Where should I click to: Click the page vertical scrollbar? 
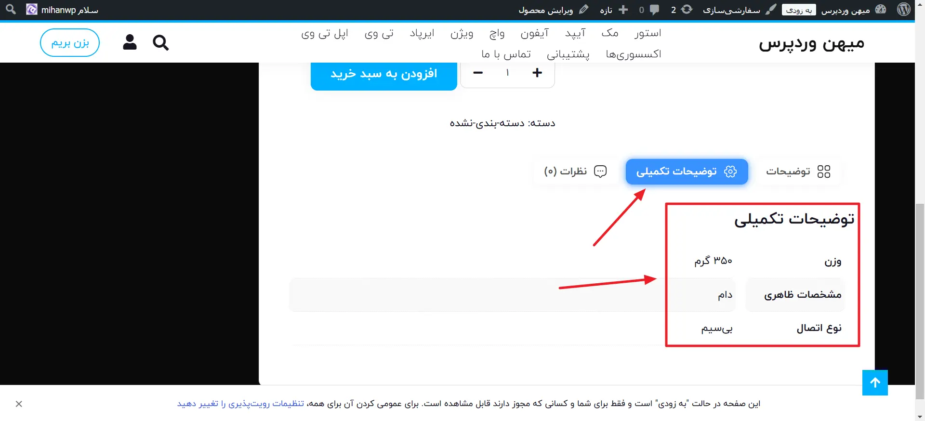[x=920, y=302]
